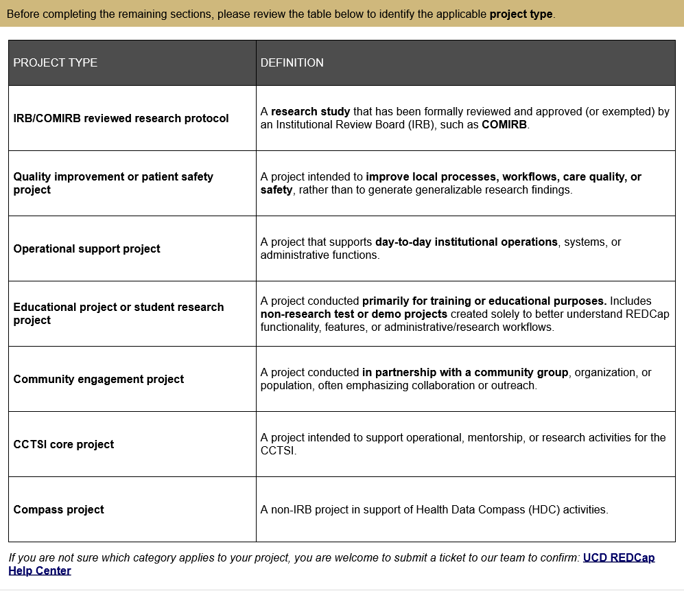684x591 pixels.
Task: Select 'Operational support project' cell
Action: click(x=132, y=248)
